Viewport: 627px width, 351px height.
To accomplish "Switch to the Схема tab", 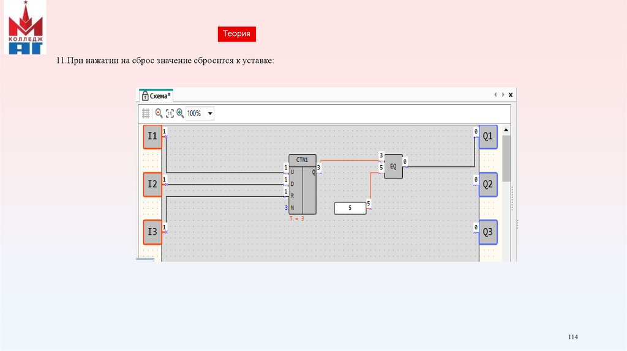I will click(157, 96).
